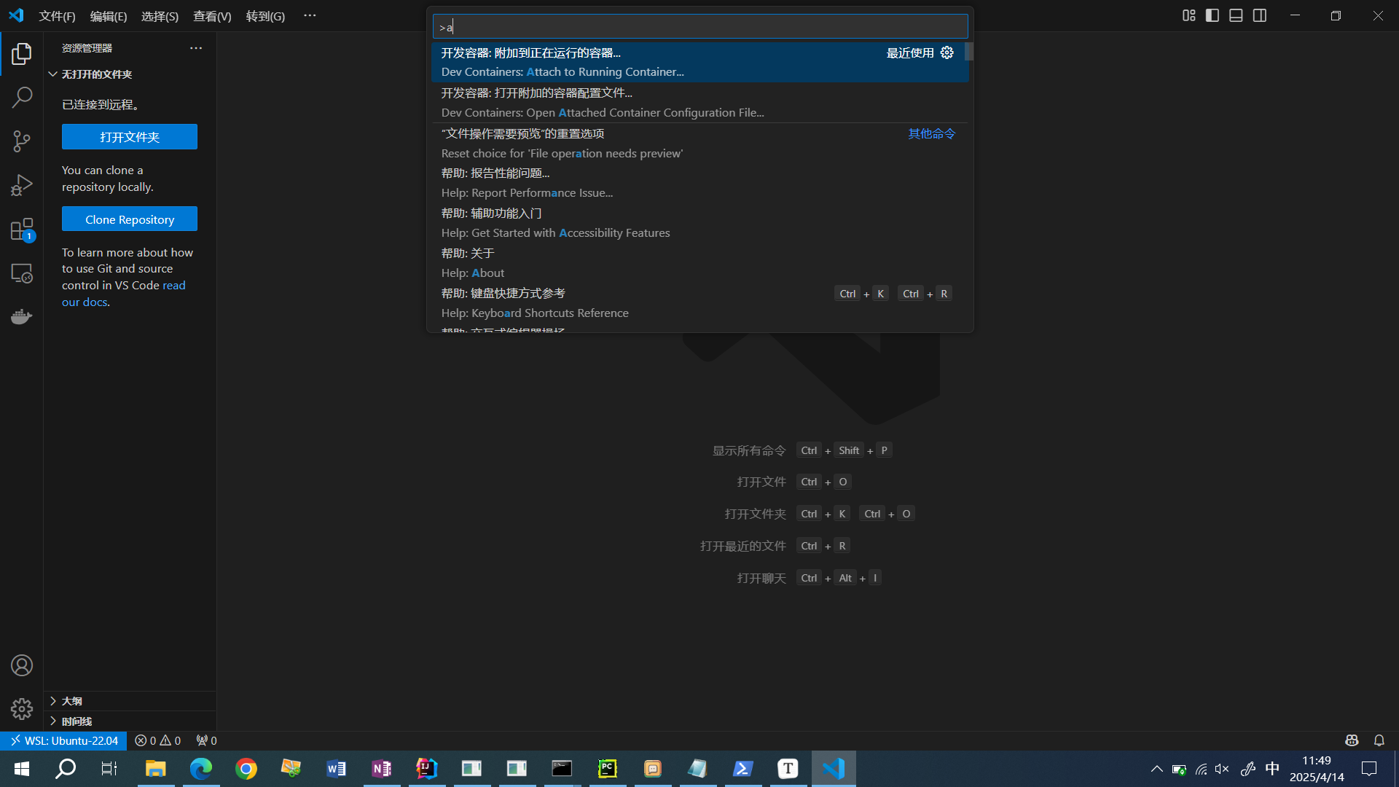Open the Explorer view in activity bar
The height and width of the screenshot is (787, 1399).
[x=22, y=53]
